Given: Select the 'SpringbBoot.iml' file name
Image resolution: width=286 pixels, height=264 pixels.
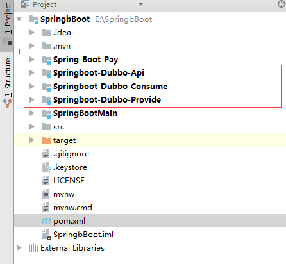Looking at the screenshot, I should [83, 235].
